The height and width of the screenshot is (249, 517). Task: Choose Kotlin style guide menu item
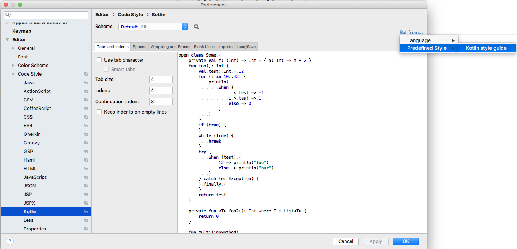point(486,48)
